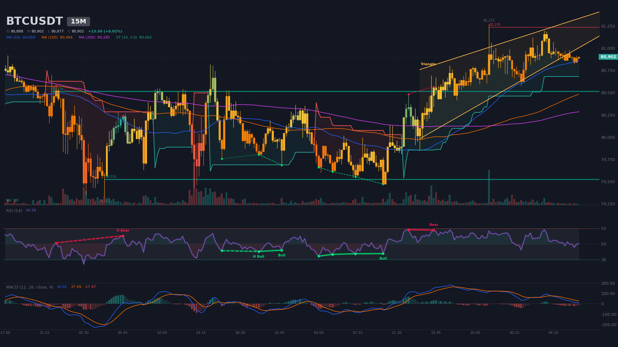Screen dimensions: 618x347
Task: Select the MA (50) indicator legend
Action: (21, 37)
